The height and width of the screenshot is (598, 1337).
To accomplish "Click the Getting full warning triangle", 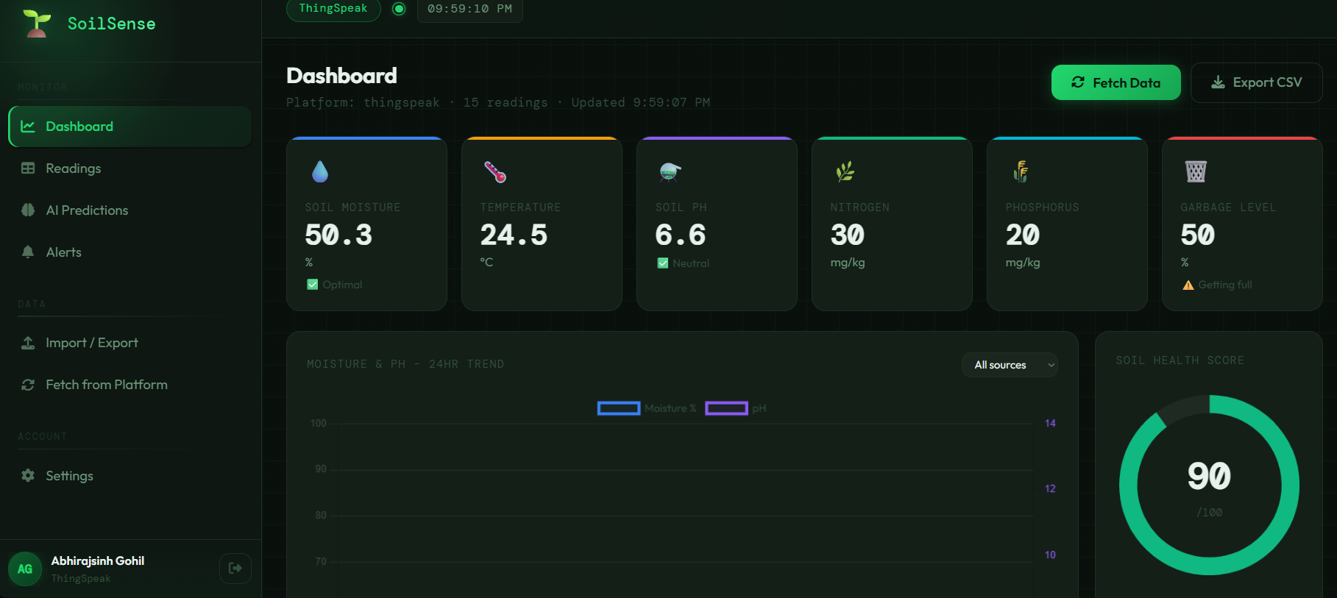I will click(1188, 285).
